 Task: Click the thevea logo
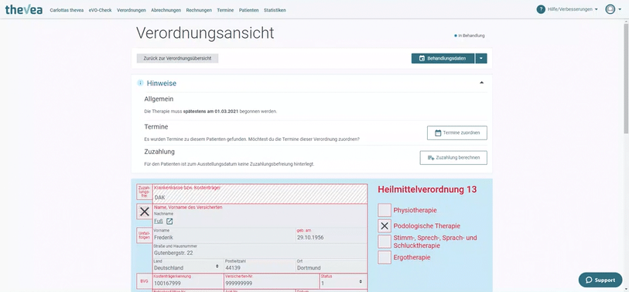pos(24,9)
